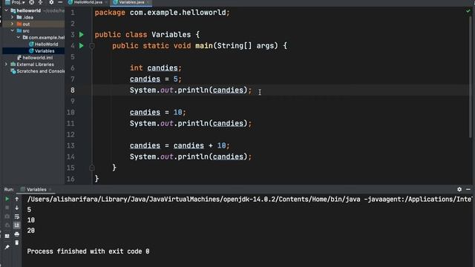The image size is (475, 267).
Task: Click class name 'Variables' on line 3
Action: [x=171, y=35]
